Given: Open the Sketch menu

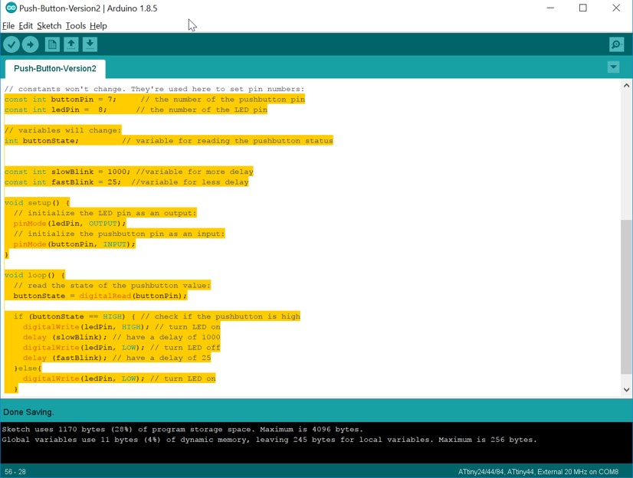Looking at the screenshot, I should click(x=49, y=26).
